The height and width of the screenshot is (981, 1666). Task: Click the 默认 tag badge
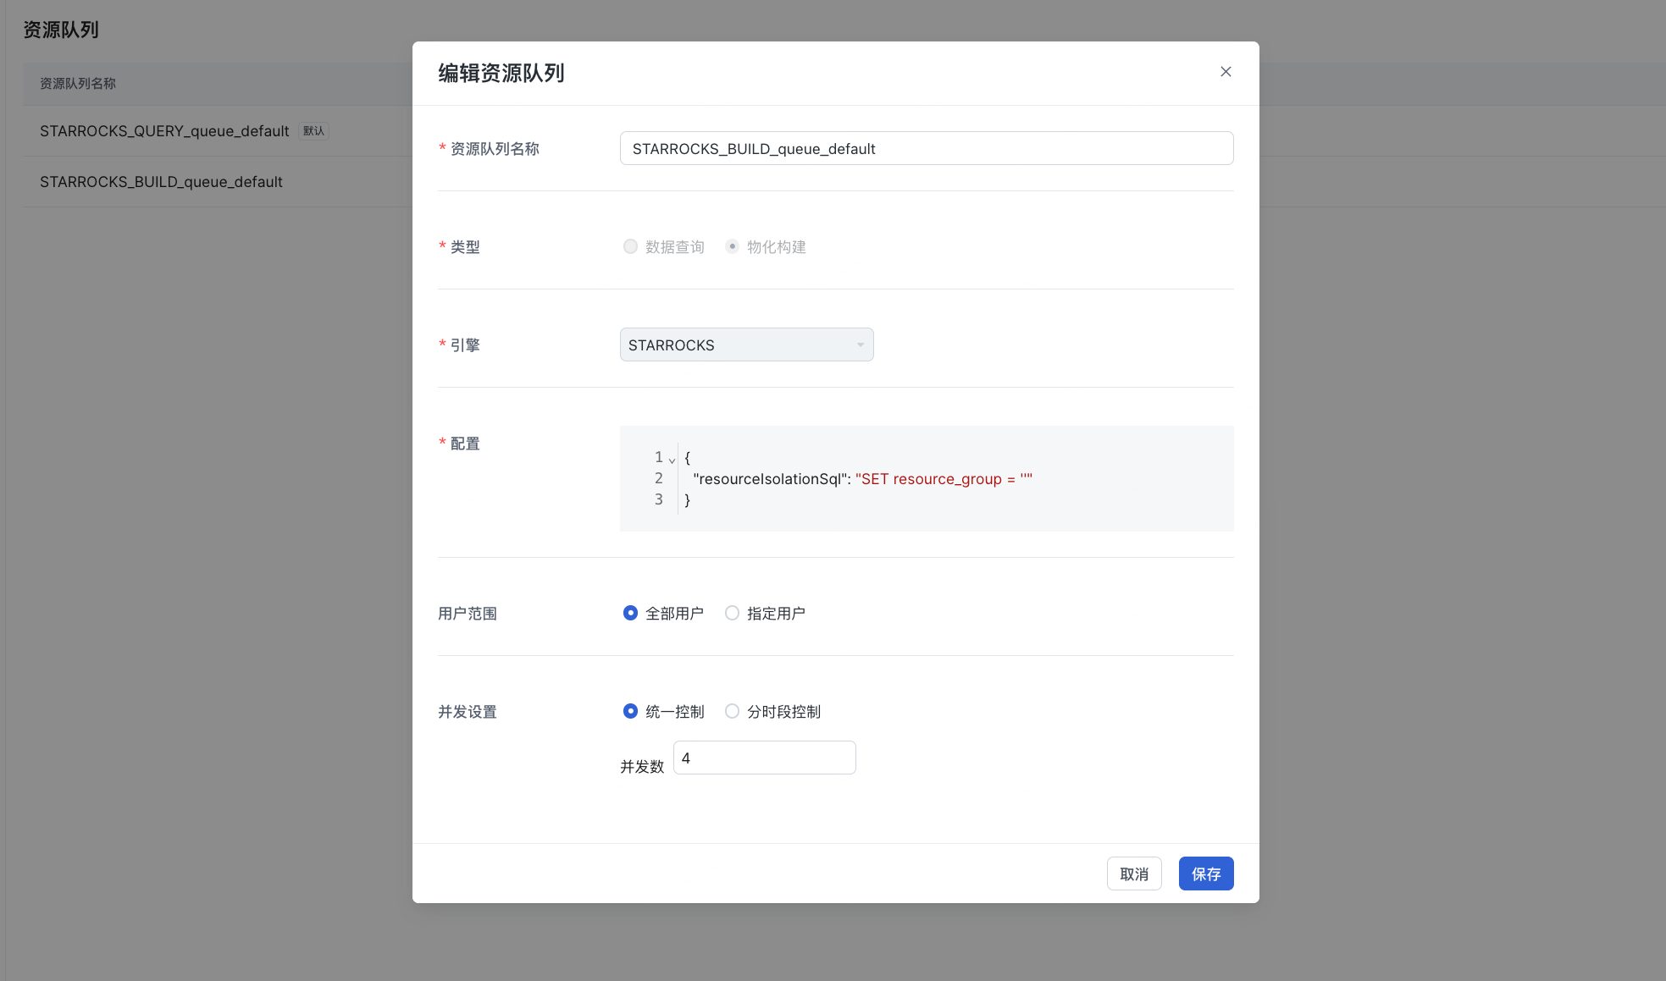pyautogui.click(x=313, y=131)
